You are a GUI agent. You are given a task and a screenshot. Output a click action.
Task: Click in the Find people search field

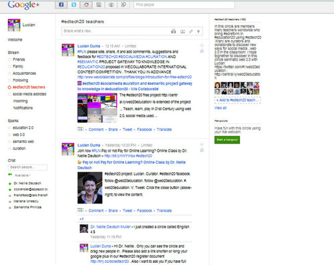(184, 5)
